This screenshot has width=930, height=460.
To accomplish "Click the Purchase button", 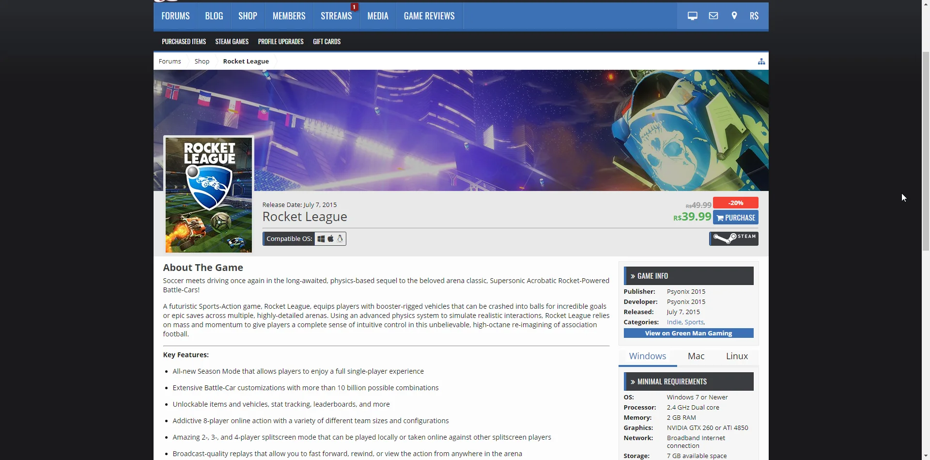I will (735, 218).
